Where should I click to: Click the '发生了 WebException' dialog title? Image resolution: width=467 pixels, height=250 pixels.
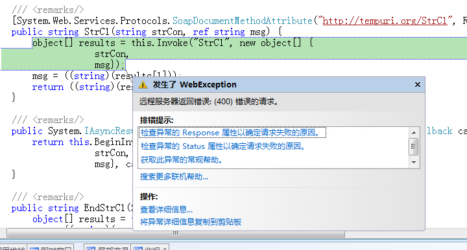pos(195,85)
